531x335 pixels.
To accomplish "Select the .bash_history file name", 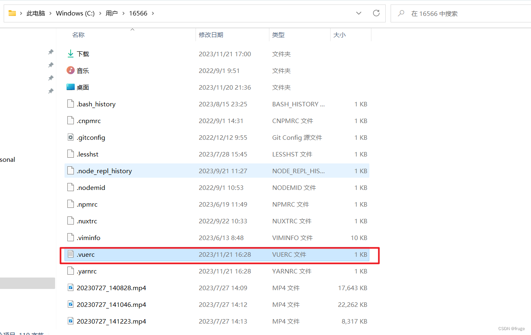I will pos(96,104).
